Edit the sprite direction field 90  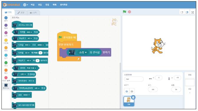tap(176, 89)
